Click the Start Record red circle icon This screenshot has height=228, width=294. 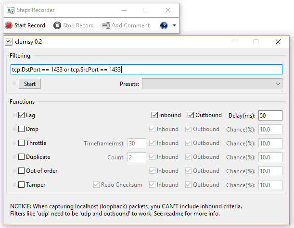click(9, 25)
